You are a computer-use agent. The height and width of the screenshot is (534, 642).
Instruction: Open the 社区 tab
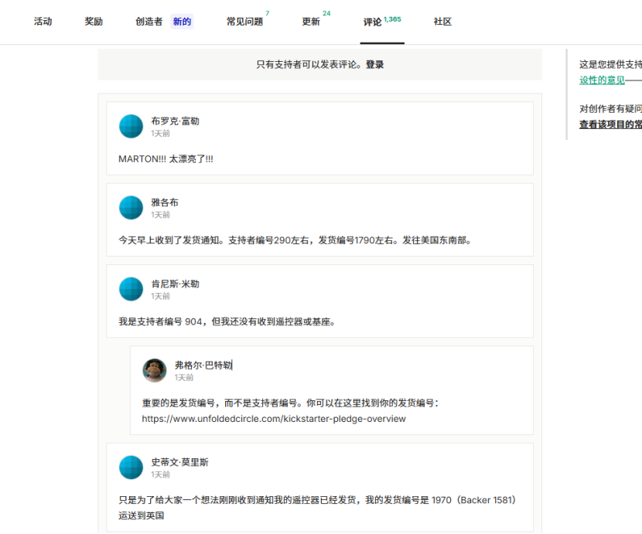(442, 22)
